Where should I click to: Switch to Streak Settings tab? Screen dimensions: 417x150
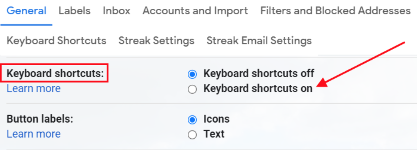[x=156, y=41]
